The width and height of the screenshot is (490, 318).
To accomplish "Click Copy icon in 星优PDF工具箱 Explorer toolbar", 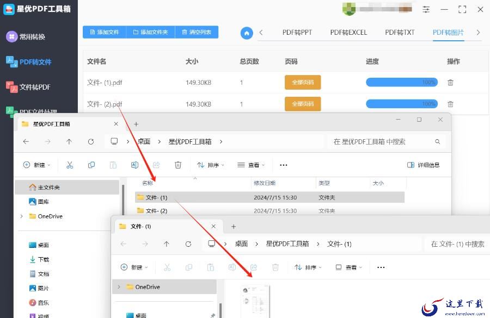I will (x=91, y=165).
